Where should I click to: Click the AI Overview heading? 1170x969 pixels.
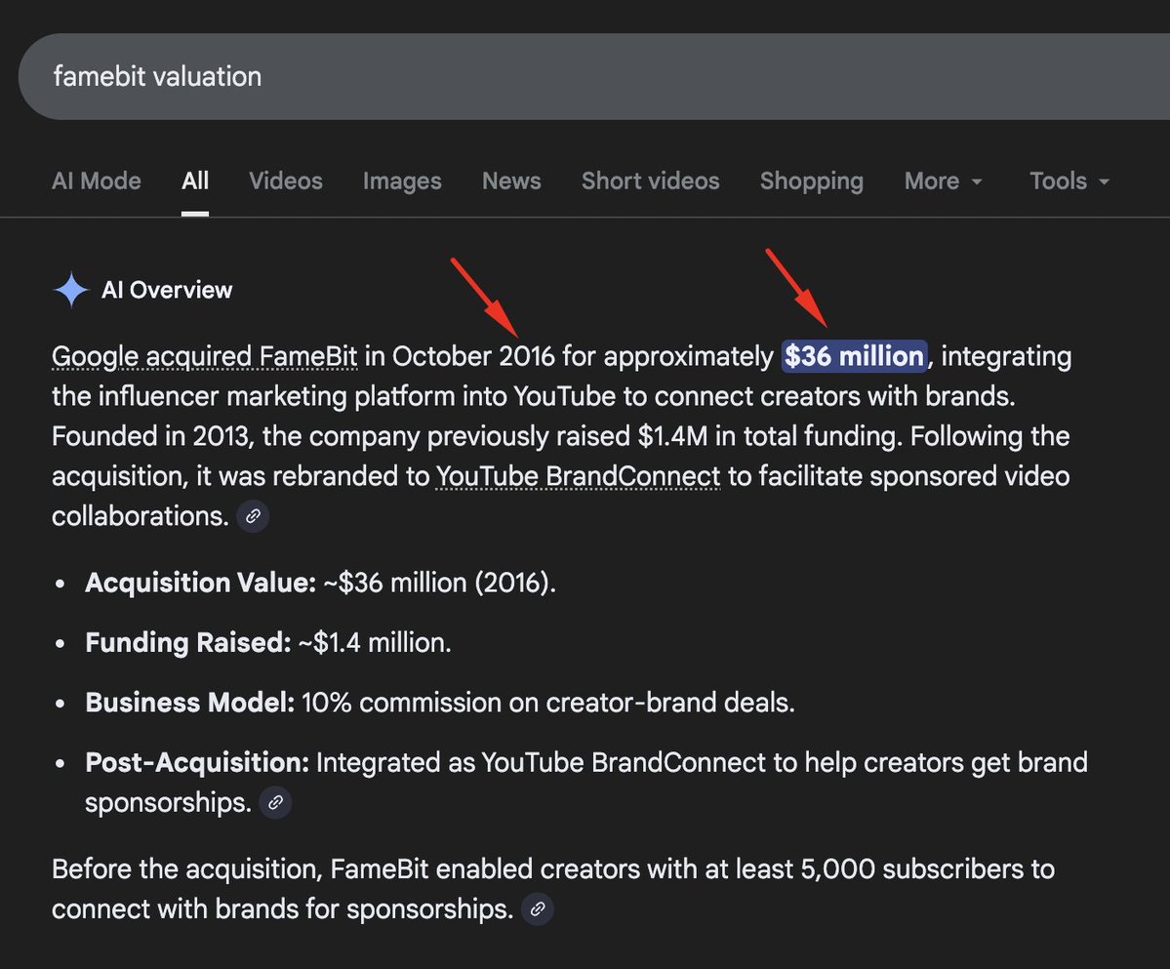click(x=167, y=290)
